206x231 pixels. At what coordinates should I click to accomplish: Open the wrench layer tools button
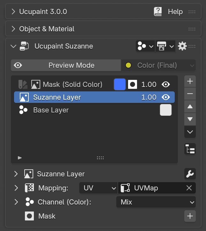point(190,174)
